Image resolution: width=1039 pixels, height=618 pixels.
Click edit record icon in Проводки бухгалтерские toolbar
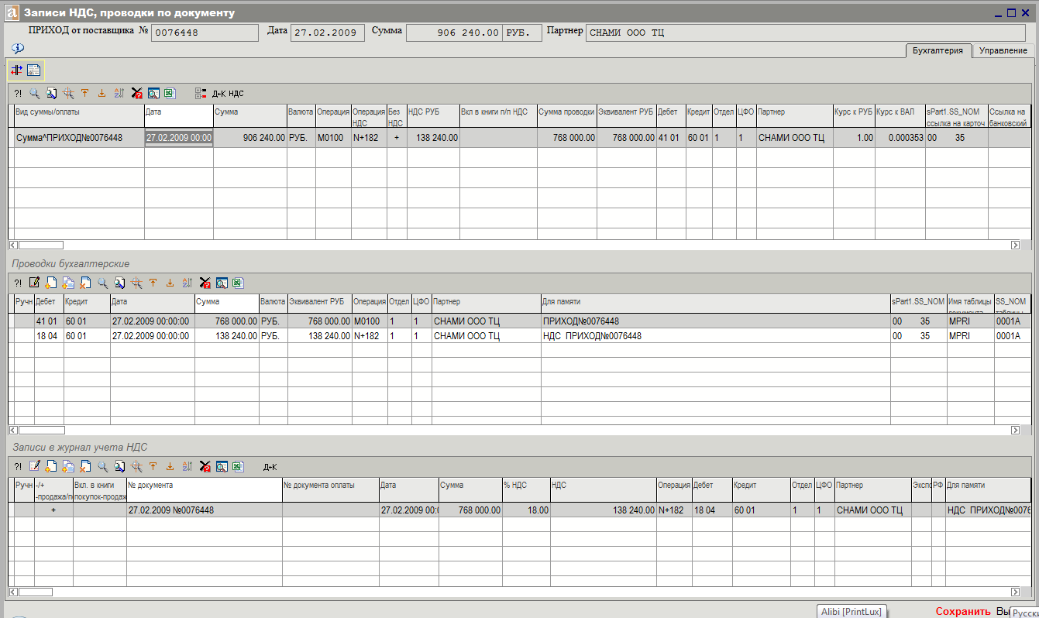point(34,283)
